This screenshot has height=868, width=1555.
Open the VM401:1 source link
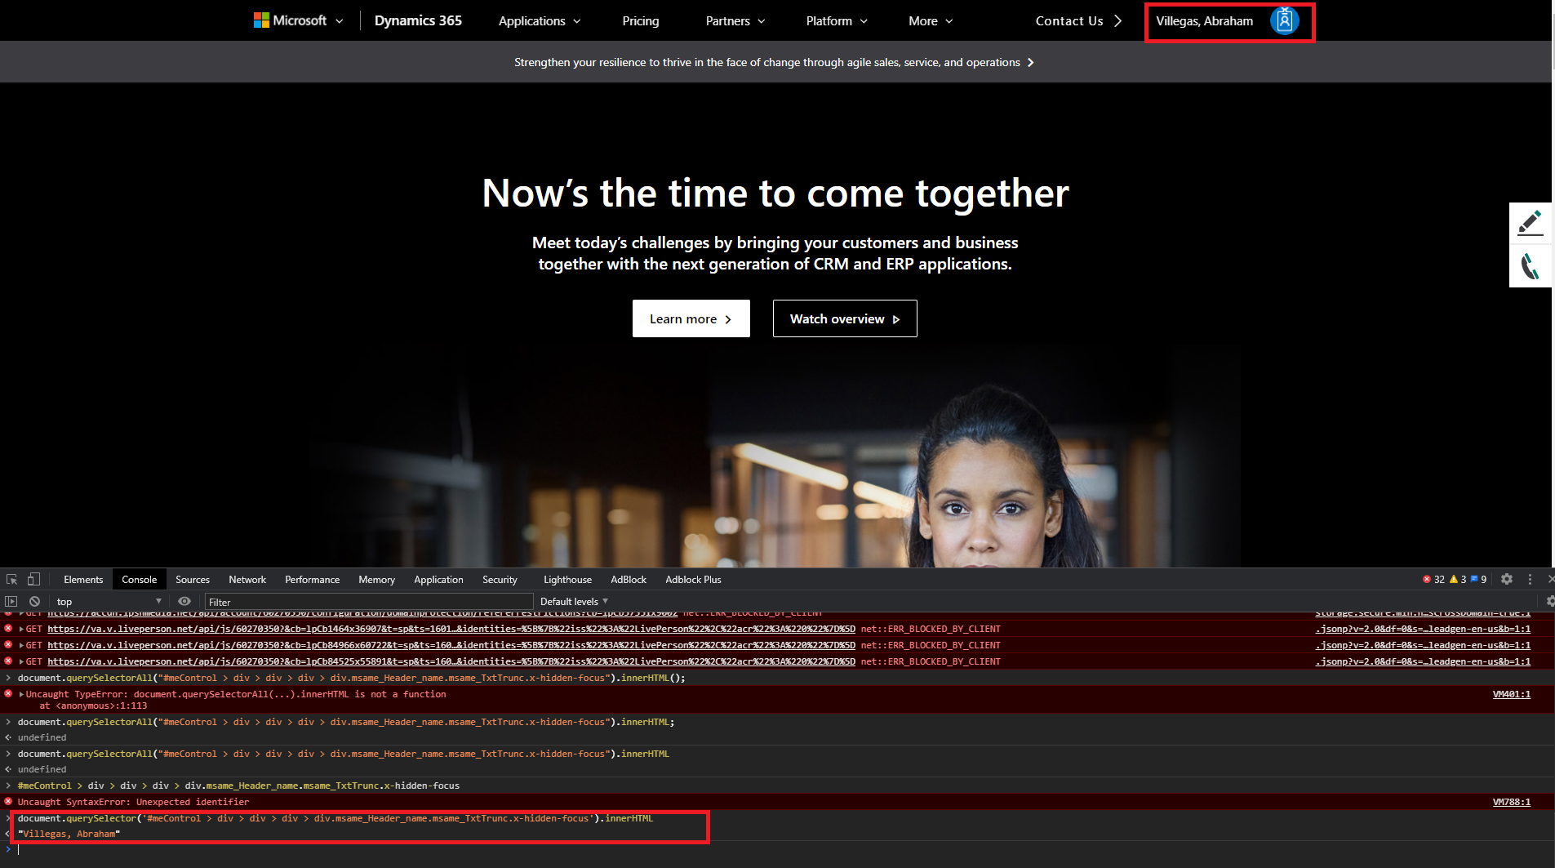click(x=1511, y=694)
